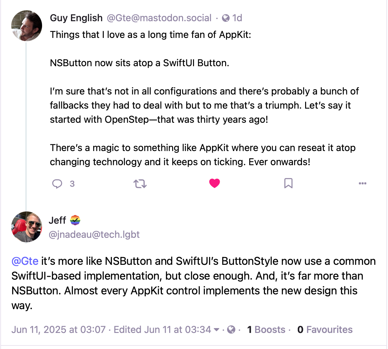The width and height of the screenshot is (388, 349).
Task: Unfavourite the post via pink heart
Action: (215, 183)
